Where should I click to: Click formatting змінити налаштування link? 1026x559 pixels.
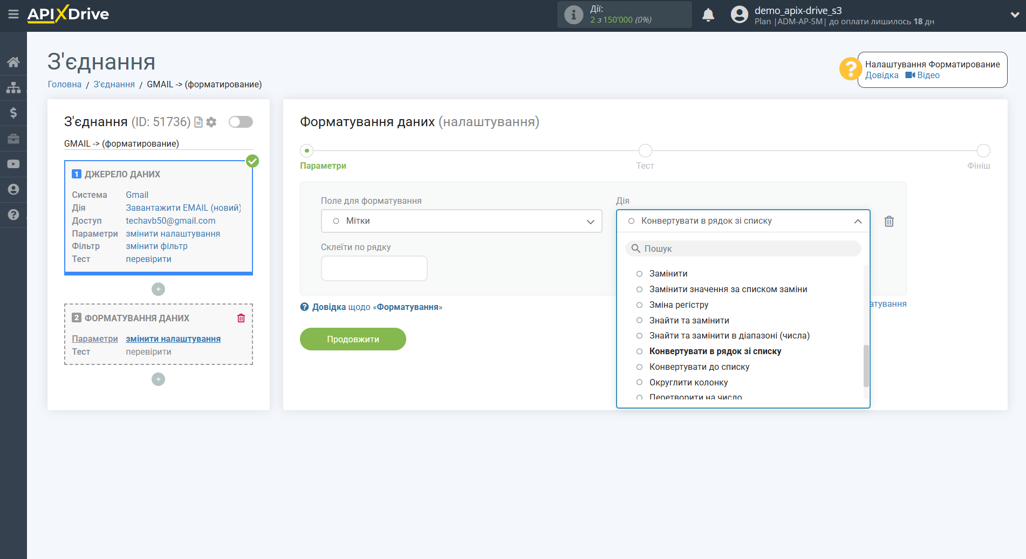pyautogui.click(x=173, y=339)
